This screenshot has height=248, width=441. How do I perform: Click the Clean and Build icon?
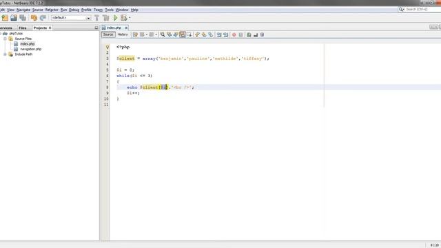click(106, 18)
